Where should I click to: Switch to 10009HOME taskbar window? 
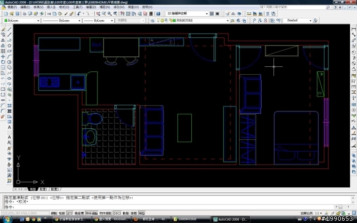(191, 219)
